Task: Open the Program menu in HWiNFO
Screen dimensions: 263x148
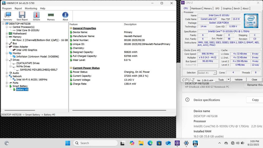Action: pyautogui.click(x=7, y=8)
